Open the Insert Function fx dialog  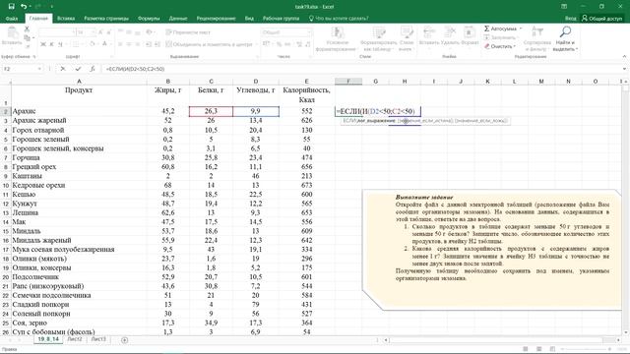pos(93,69)
